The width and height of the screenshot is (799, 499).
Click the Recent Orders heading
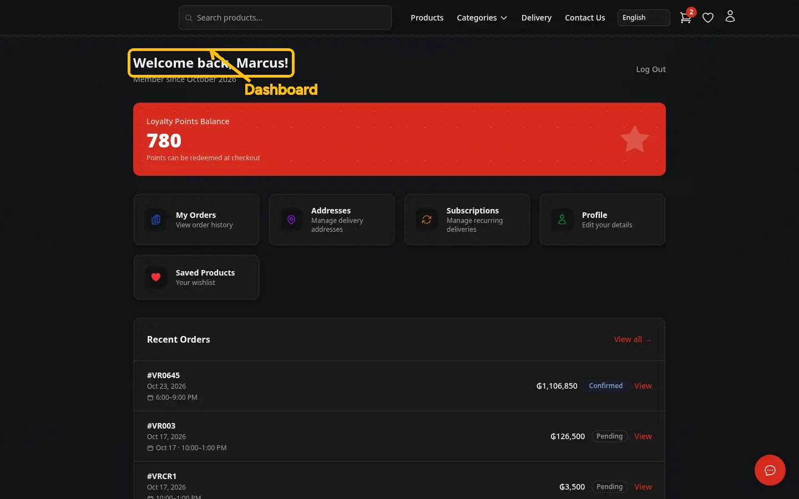(179, 339)
